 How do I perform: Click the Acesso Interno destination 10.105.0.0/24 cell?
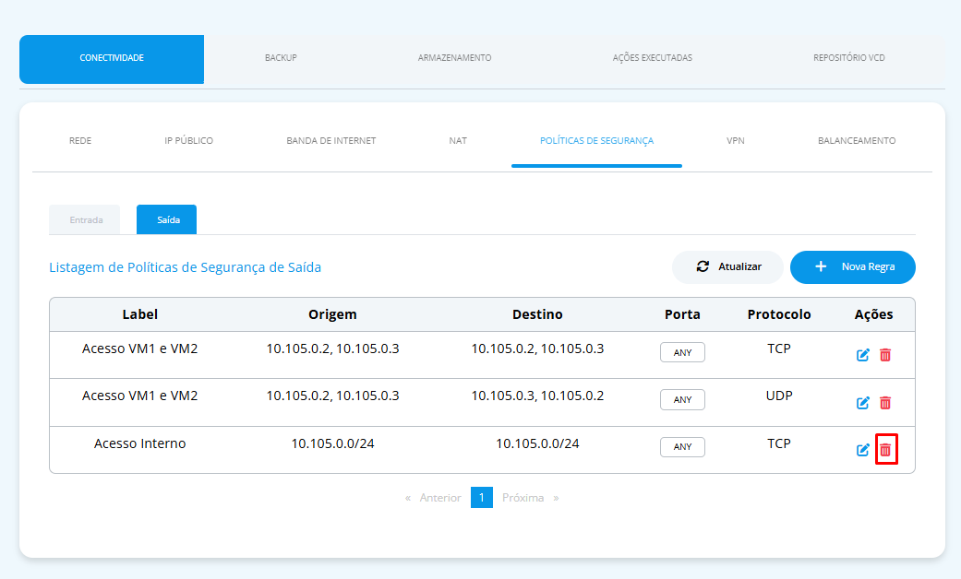click(537, 443)
